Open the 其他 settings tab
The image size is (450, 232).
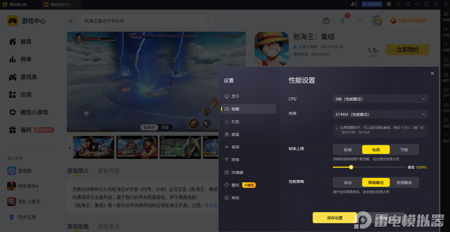tap(249, 198)
